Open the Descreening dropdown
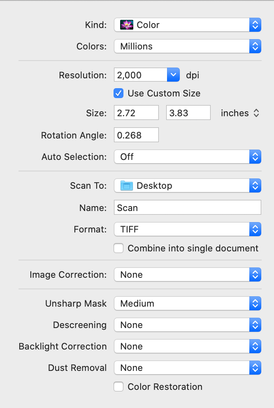This screenshot has width=274, height=408. coord(255,325)
